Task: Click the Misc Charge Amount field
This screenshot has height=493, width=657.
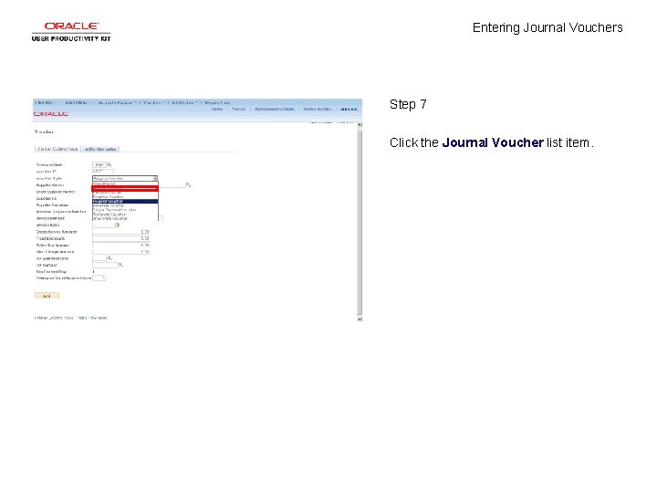Action: click(x=121, y=252)
